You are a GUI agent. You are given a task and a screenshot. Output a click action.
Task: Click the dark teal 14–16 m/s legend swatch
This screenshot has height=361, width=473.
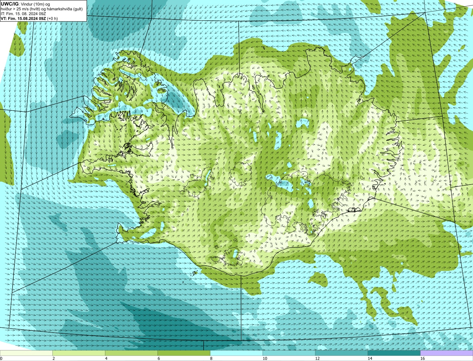click(x=394, y=353)
